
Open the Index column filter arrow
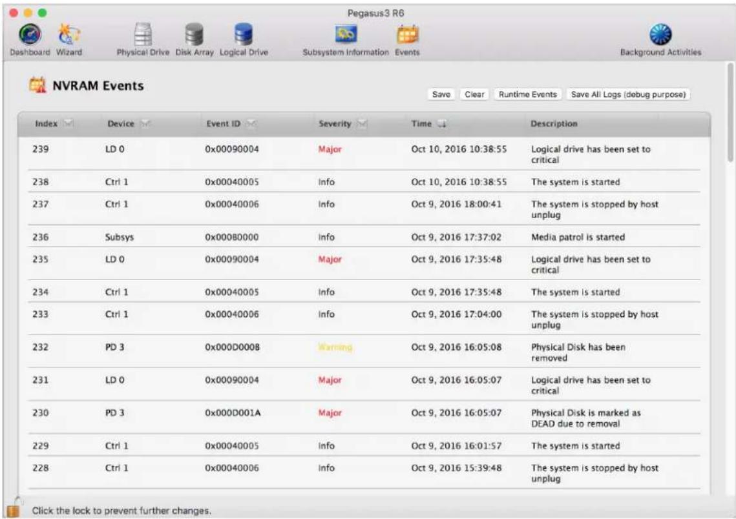[68, 124]
